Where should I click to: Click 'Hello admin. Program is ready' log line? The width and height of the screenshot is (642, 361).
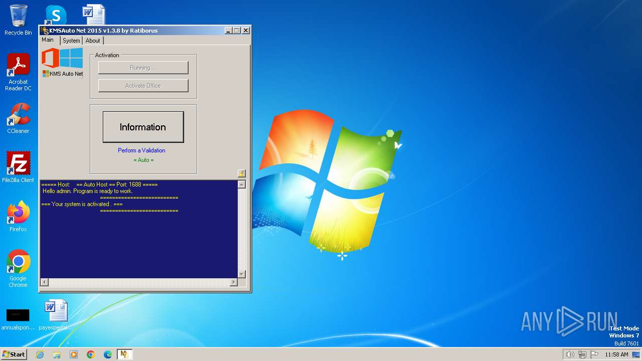[88, 191]
